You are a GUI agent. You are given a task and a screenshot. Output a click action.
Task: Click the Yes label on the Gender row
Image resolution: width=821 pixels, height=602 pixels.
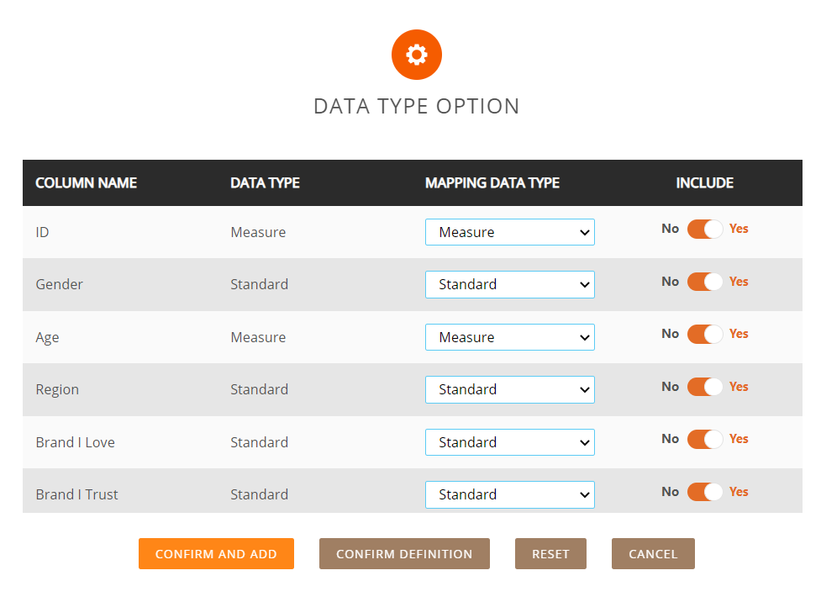click(x=739, y=282)
